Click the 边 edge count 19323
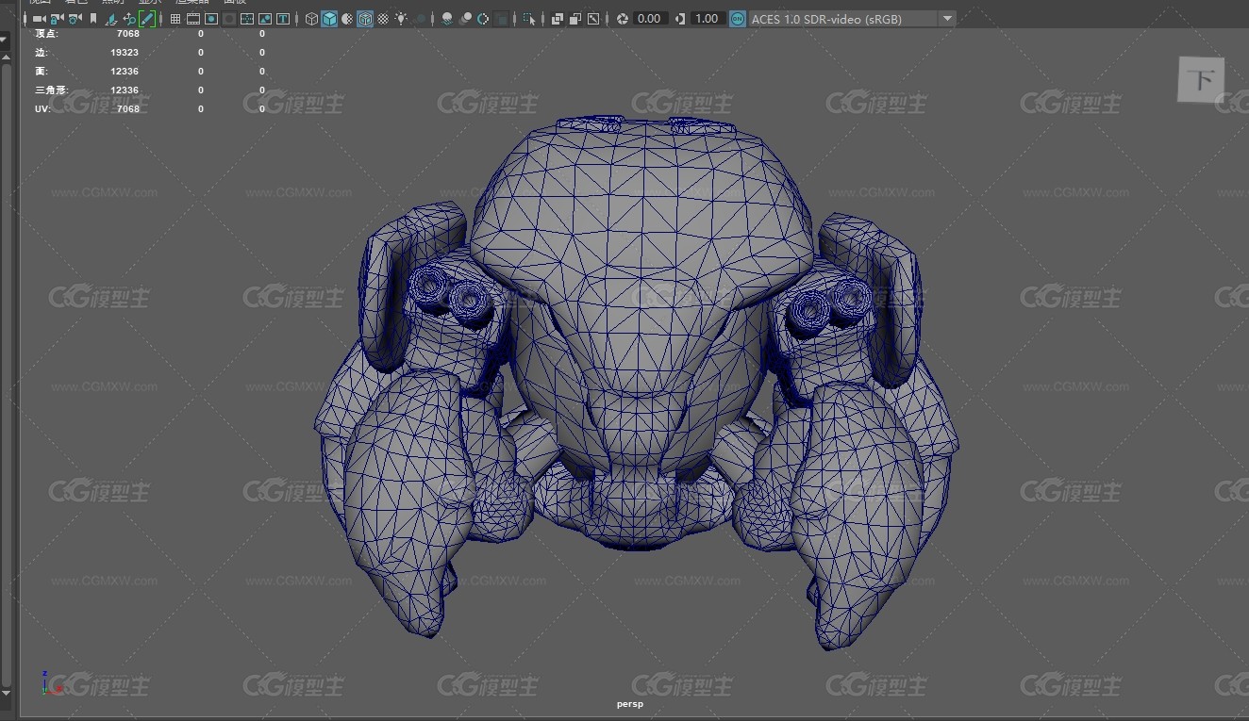The image size is (1249, 721). tap(125, 52)
